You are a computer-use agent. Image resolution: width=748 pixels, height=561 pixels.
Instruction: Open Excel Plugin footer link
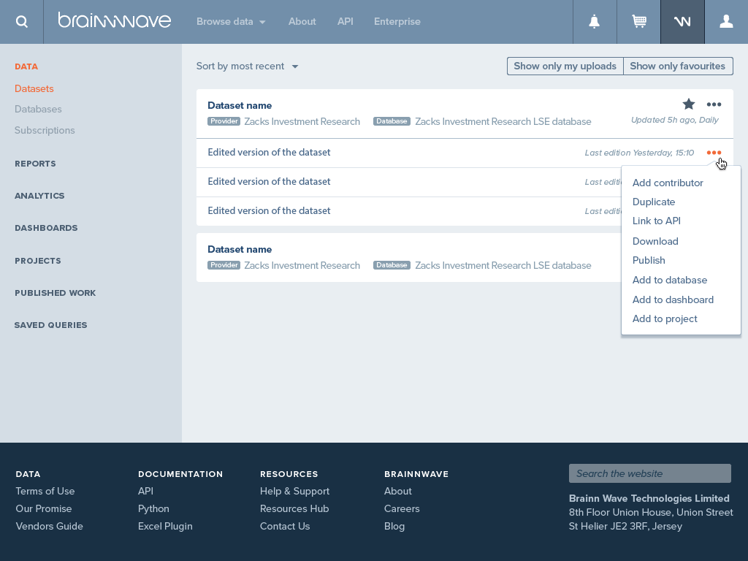[165, 526]
